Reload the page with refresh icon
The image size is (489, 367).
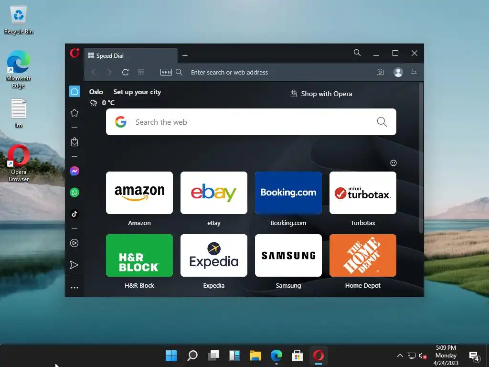[126, 72]
